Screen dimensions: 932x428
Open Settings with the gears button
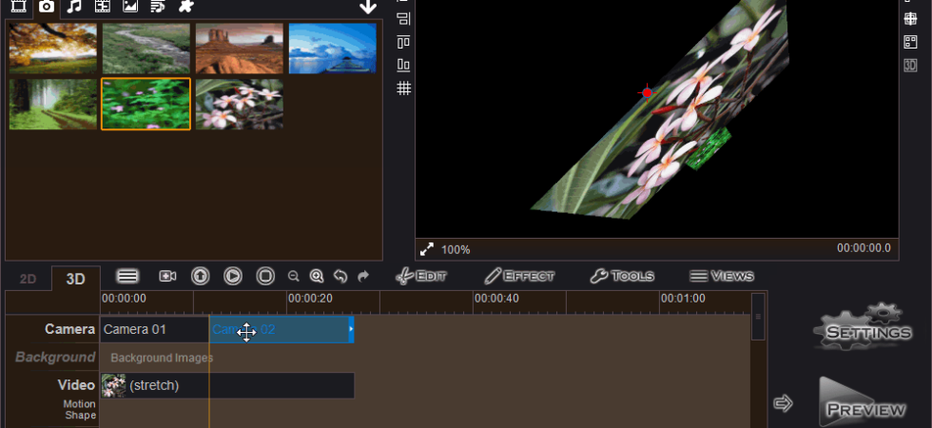pos(862,325)
